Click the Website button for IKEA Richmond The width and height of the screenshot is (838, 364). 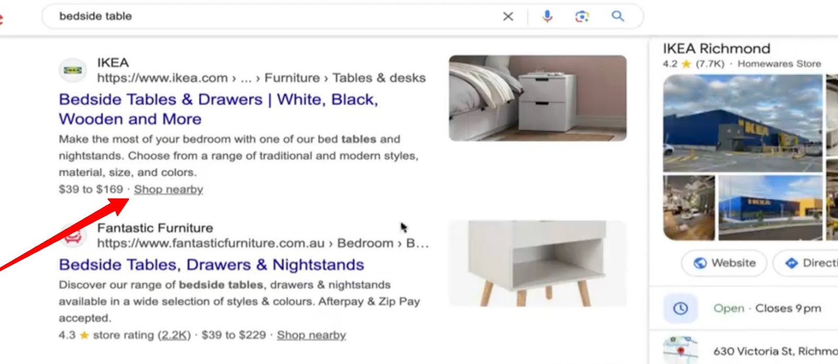tap(724, 263)
